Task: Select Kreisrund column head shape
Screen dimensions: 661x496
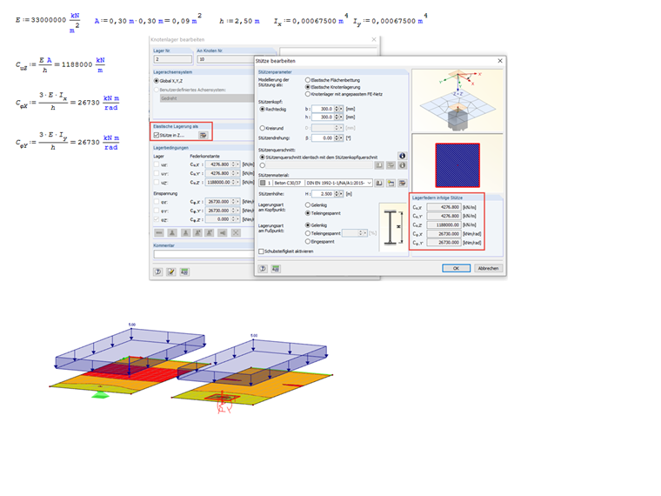Action: point(272,128)
